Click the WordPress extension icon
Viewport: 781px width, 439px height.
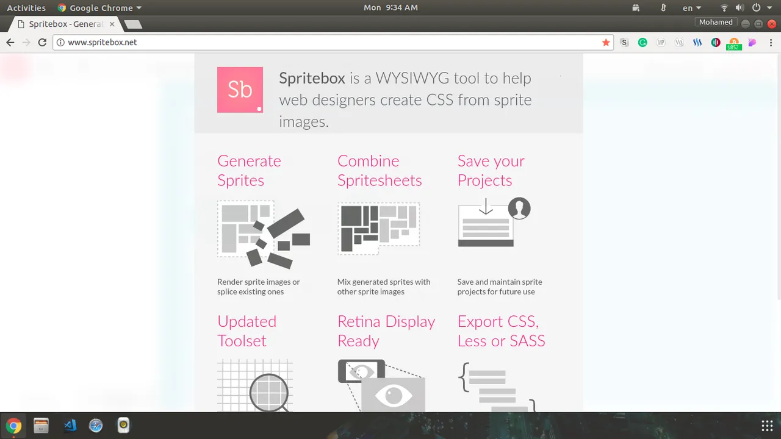(679, 42)
